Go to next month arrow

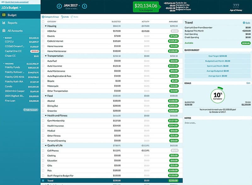point(84,6)
